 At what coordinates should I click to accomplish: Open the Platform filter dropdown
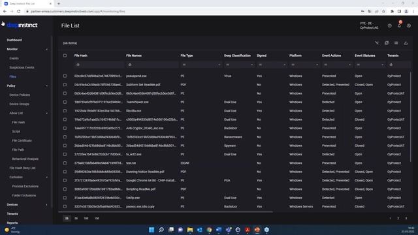(304, 65)
